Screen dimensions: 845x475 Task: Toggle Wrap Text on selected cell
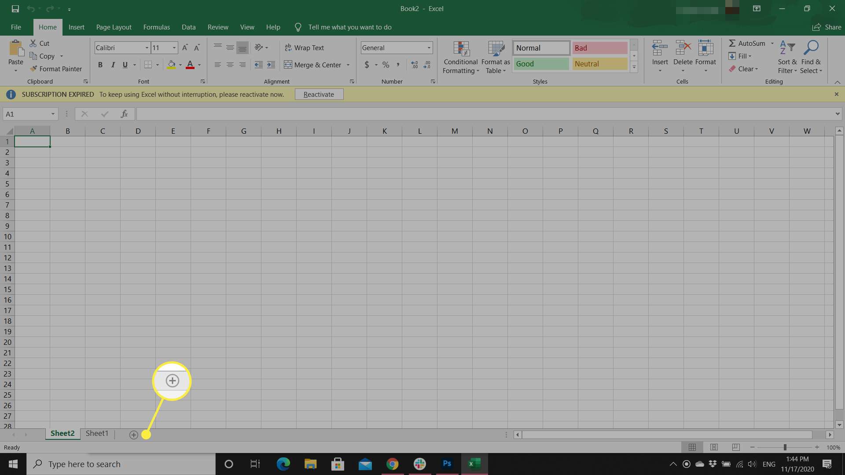coord(304,47)
